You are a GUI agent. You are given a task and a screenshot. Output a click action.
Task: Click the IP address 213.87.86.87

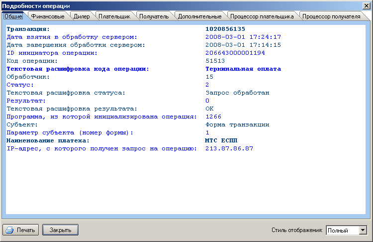pos(229,148)
